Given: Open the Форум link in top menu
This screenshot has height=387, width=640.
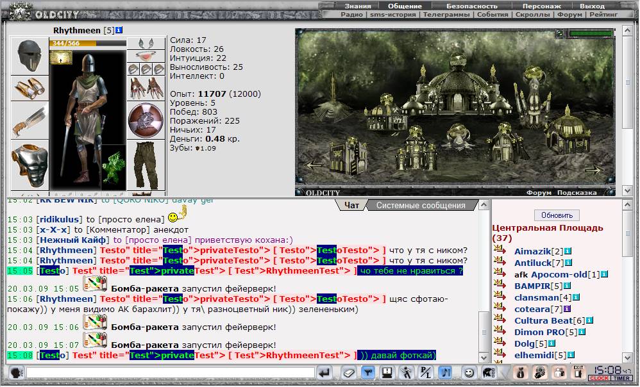Looking at the screenshot, I should pyautogui.click(x=569, y=14).
